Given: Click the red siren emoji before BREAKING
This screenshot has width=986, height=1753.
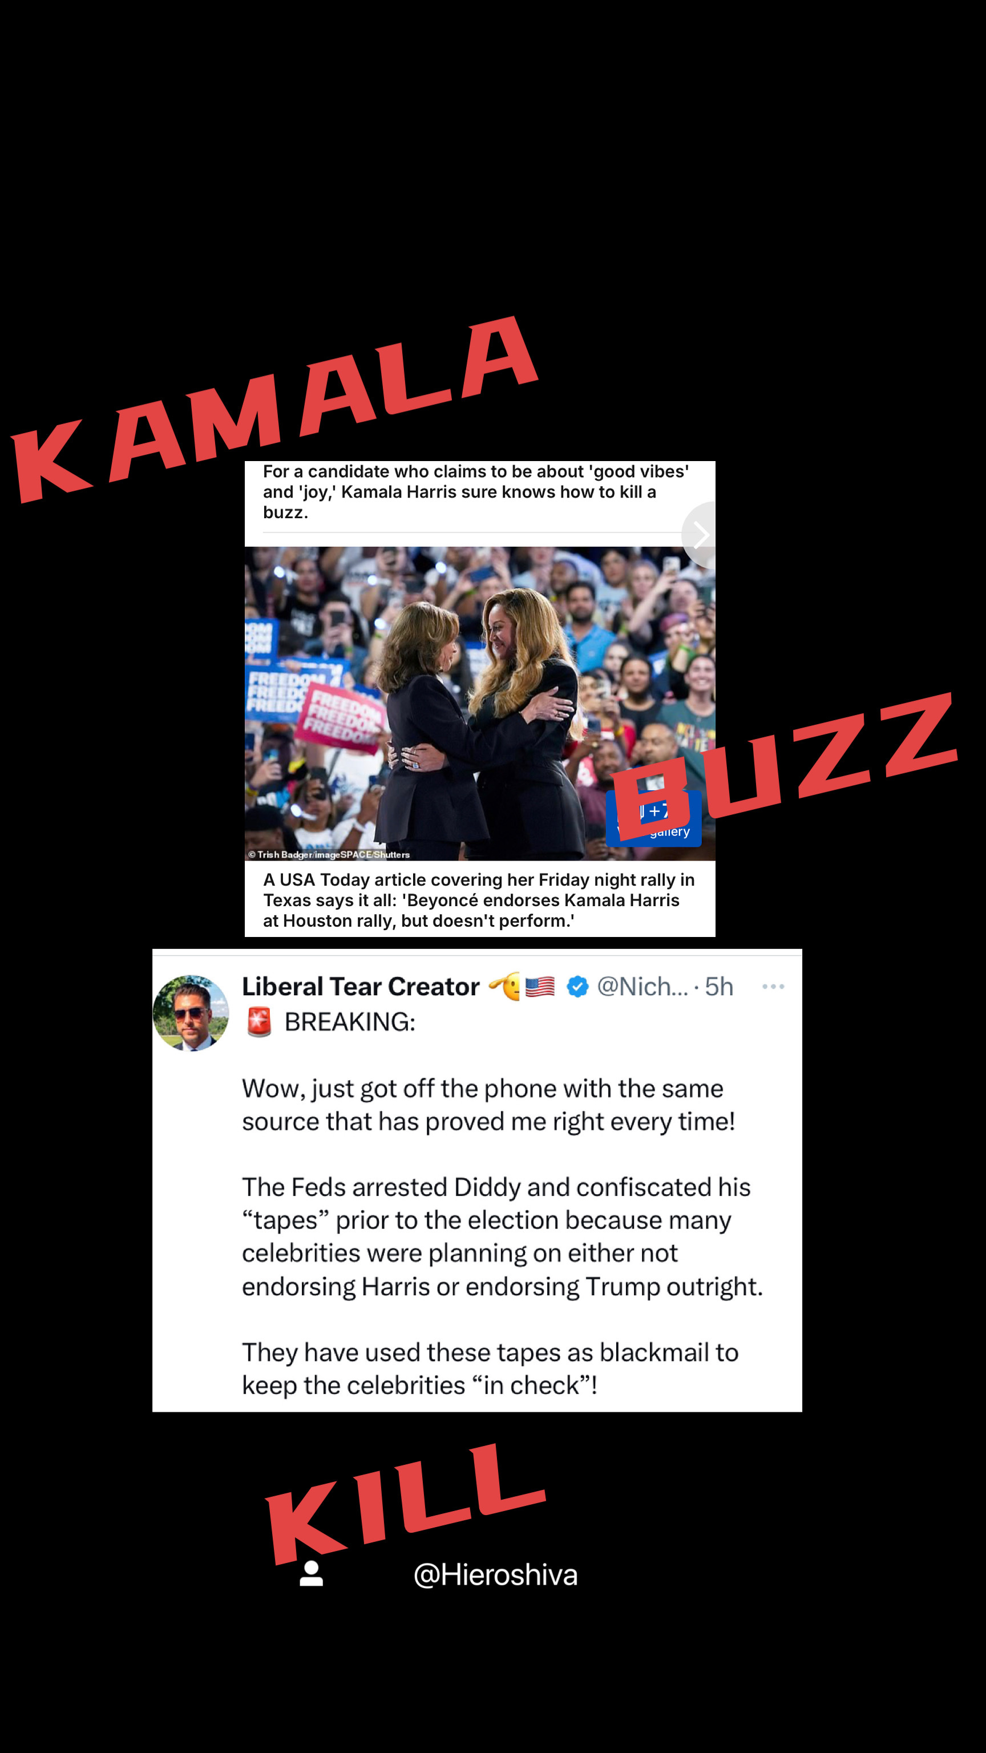Looking at the screenshot, I should (x=258, y=1022).
